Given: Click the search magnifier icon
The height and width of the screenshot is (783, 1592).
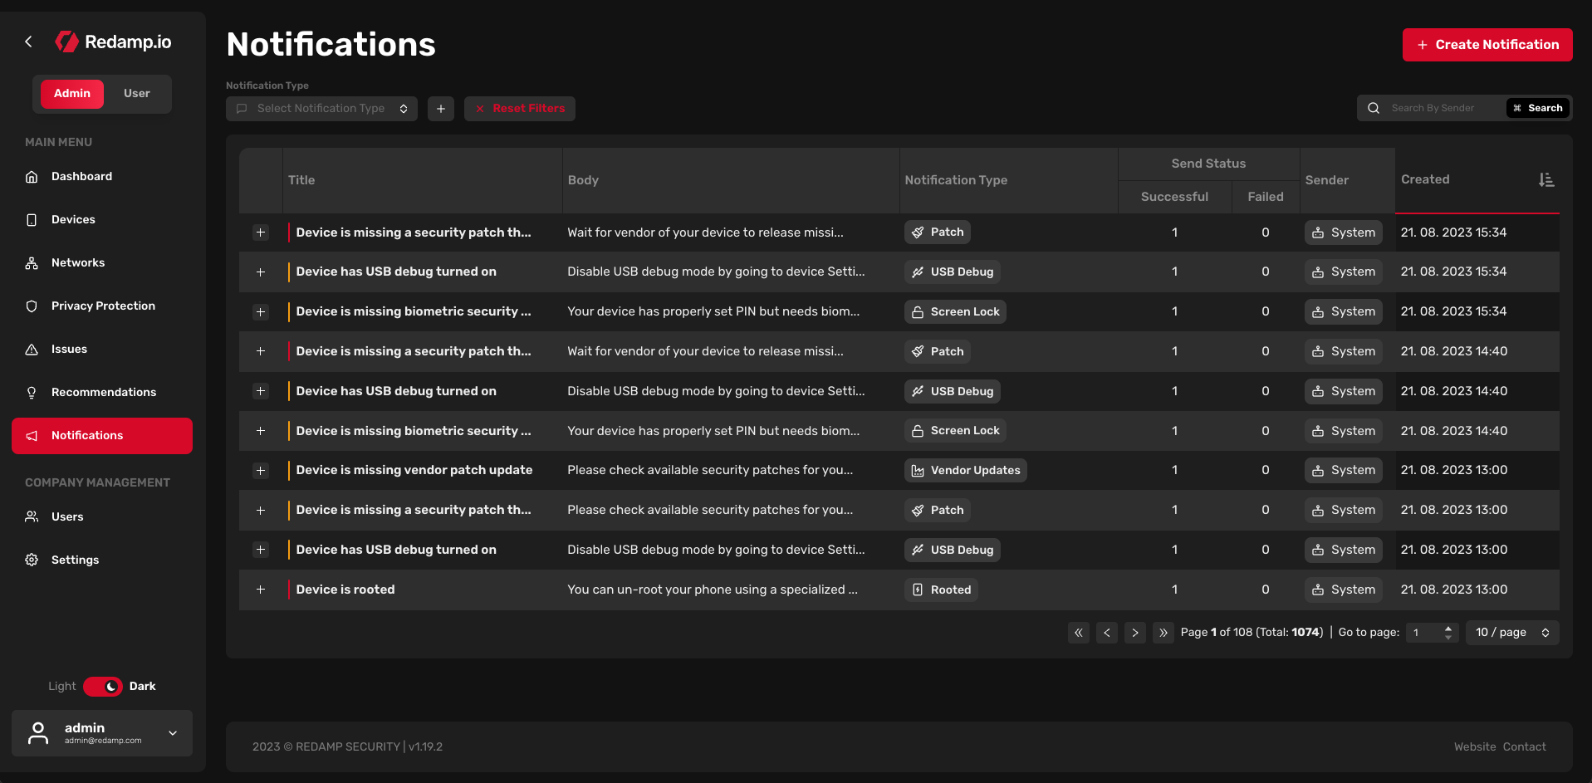Looking at the screenshot, I should point(1374,108).
